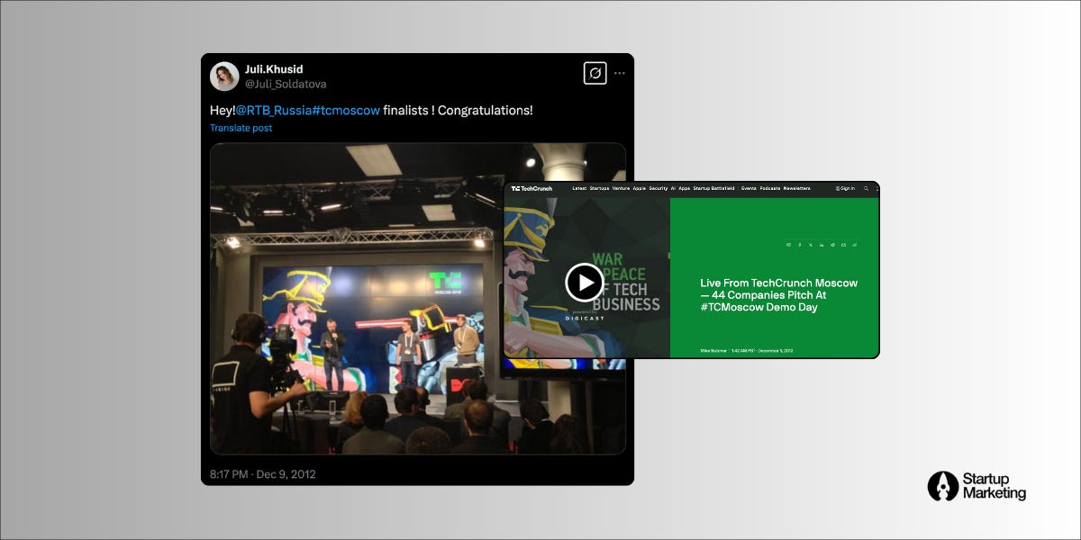Click Sign In on TechCrunch
The image size is (1081, 540).
coord(845,188)
